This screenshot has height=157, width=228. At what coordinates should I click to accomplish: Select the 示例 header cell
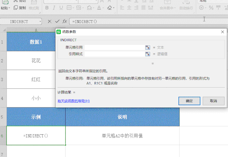click(x=36, y=117)
